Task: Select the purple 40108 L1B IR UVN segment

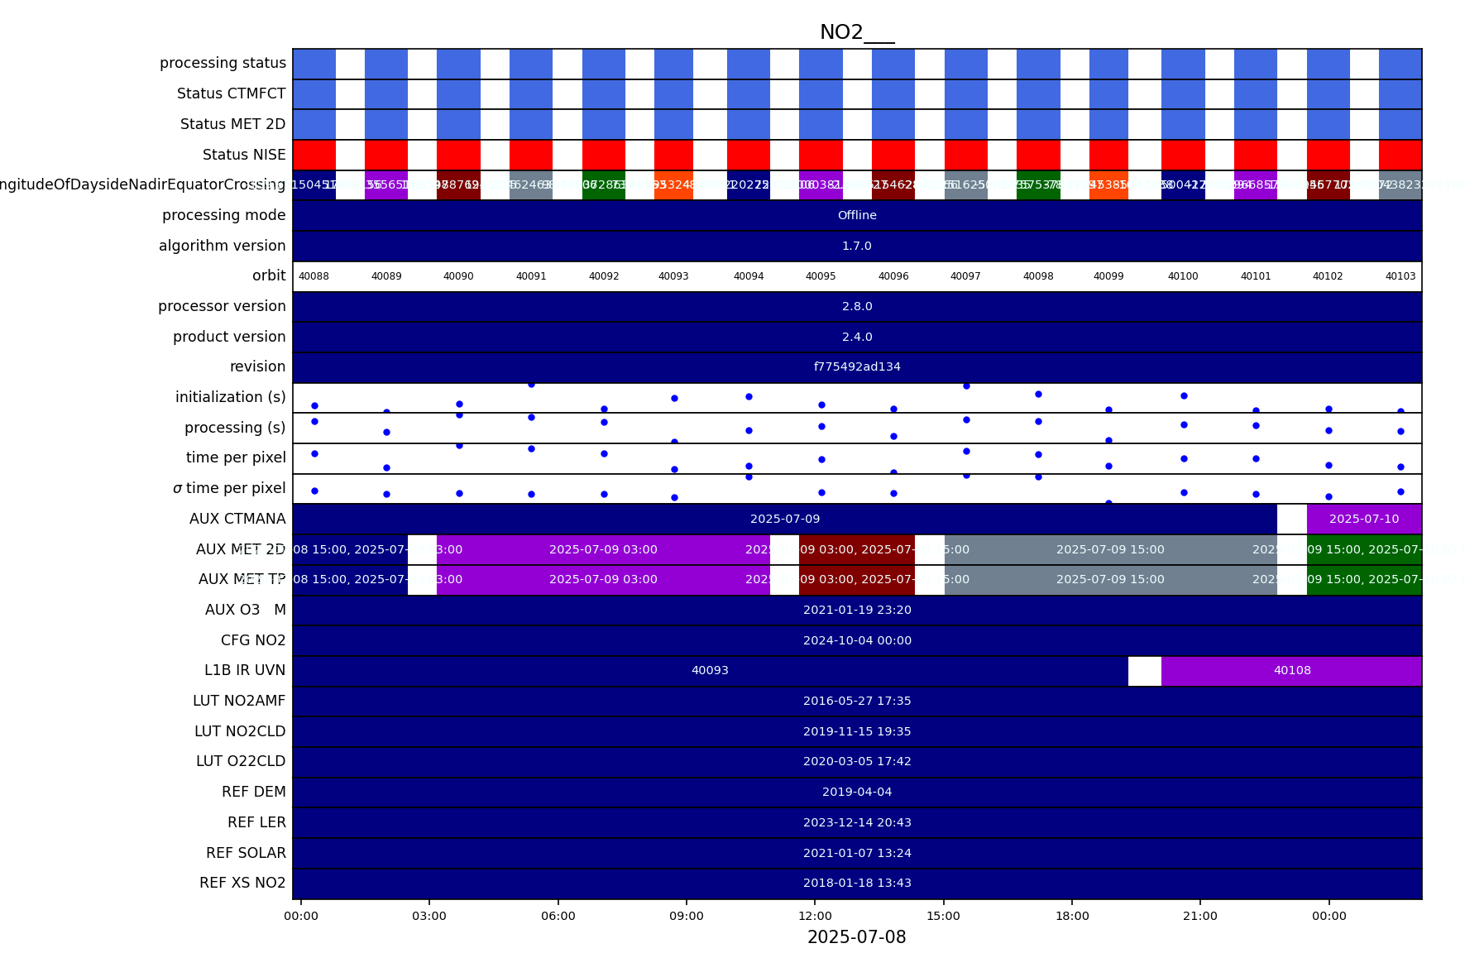Action: coord(1291,671)
